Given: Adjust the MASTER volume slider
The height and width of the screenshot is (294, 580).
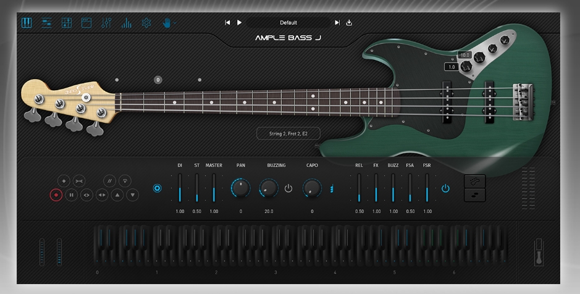Looking at the screenshot, I should [214, 188].
